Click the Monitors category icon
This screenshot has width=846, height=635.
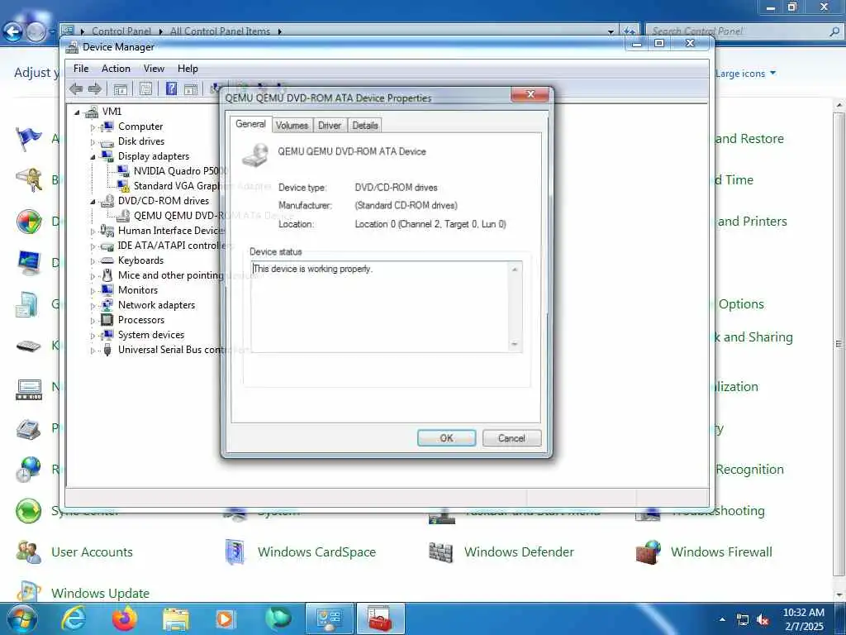click(107, 290)
